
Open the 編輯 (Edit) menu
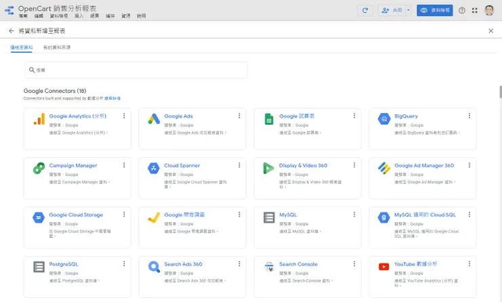[x=39, y=16]
